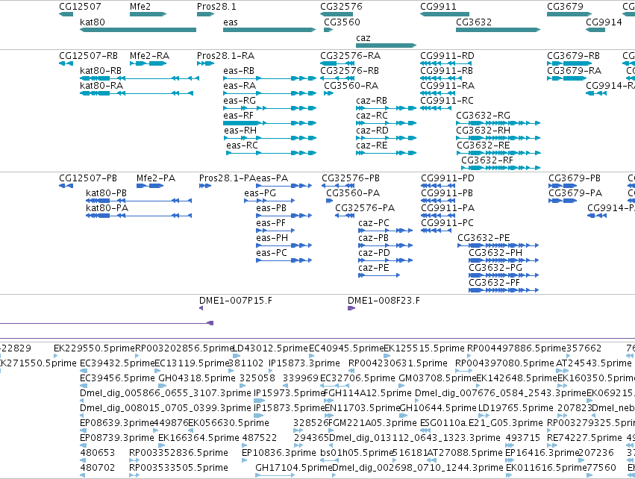
Task: Click the DME1-008F23.F feature label
Action: (x=384, y=301)
